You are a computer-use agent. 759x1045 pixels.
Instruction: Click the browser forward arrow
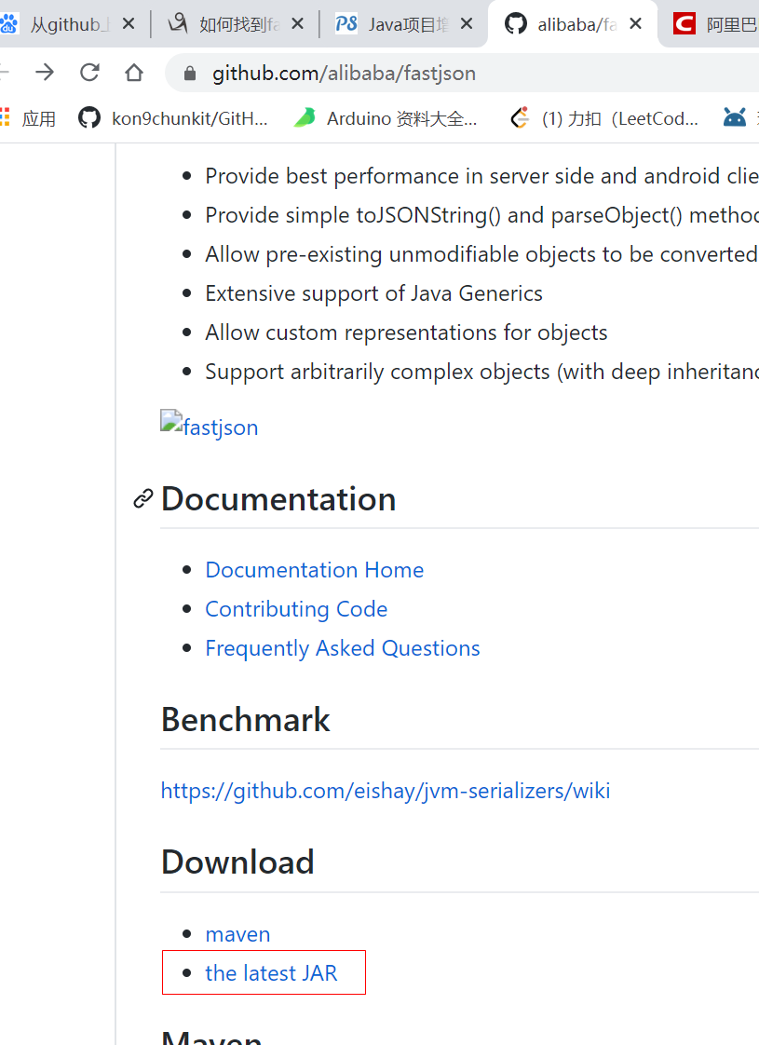(45, 73)
